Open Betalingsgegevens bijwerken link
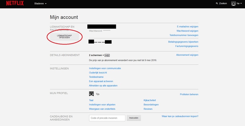This screenshot has width=245, height=126. [183, 42]
